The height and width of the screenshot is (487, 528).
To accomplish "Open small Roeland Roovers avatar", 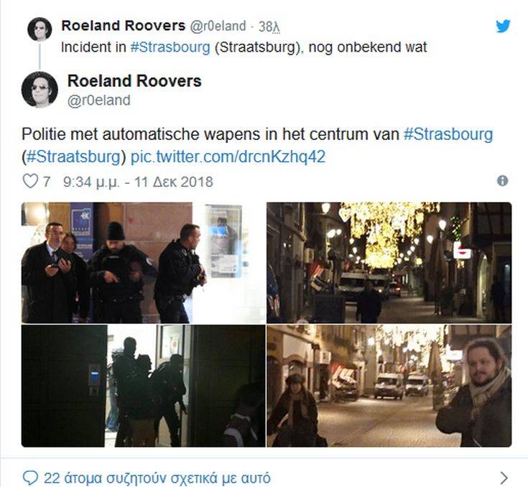I will (x=40, y=29).
